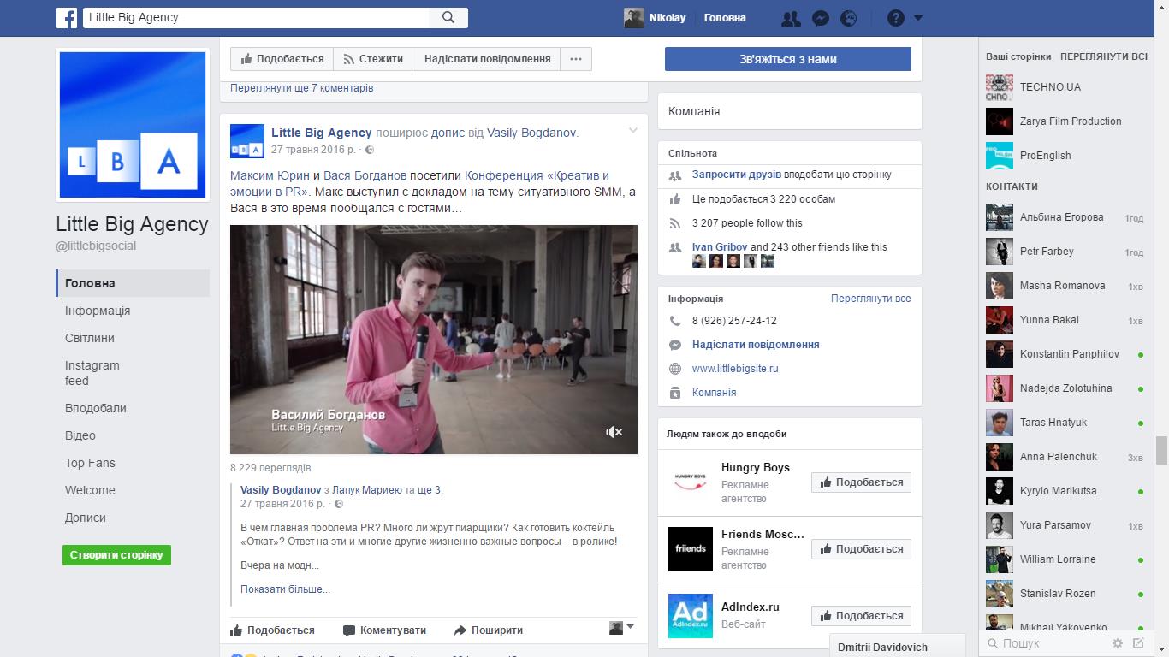Open Dmitrii Davidovich chat tab
Screen dimensions: 1169x657
click(897, 647)
